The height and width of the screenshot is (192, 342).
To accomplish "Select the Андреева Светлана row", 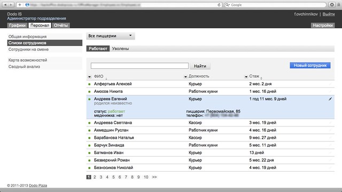I will 210,123.
